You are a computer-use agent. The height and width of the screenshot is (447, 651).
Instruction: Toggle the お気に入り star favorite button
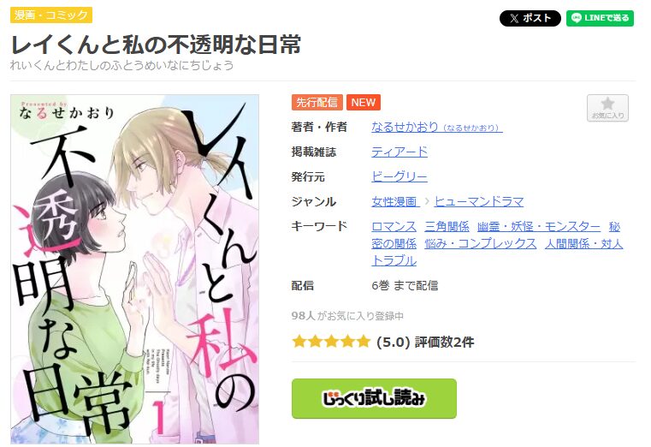607,108
